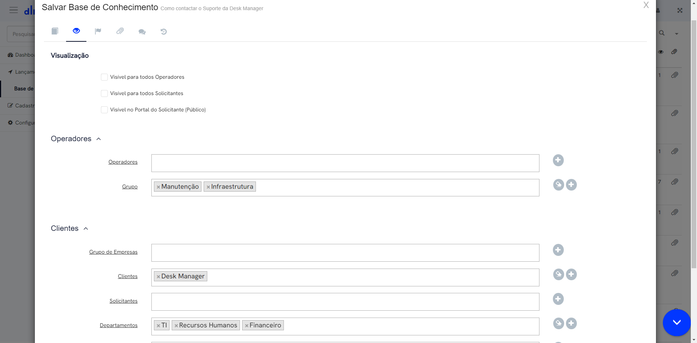Open Configurações in the background sidebar
The image size is (697, 343).
21,123
